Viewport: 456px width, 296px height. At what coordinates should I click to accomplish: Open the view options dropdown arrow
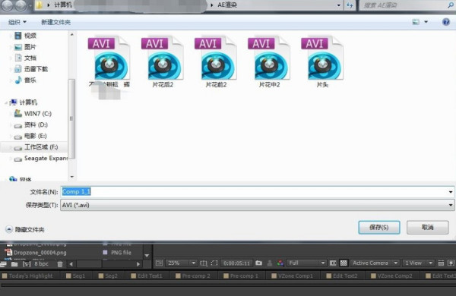point(426,22)
